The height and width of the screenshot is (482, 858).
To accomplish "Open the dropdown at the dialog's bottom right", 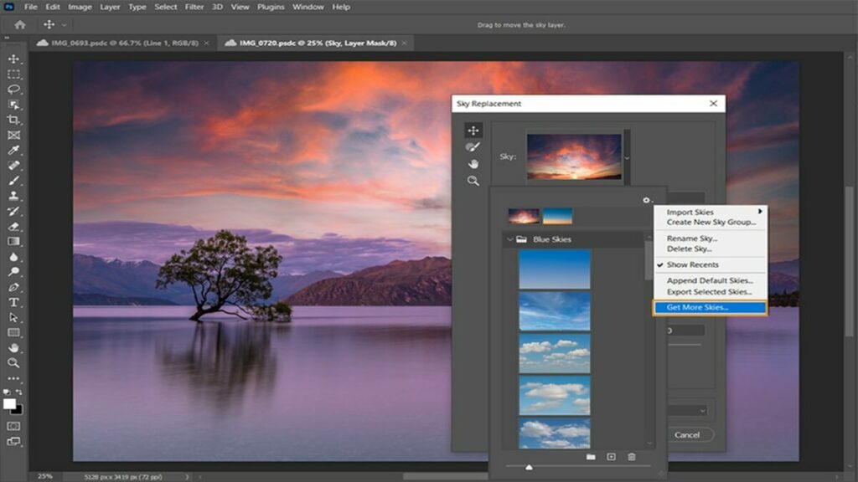I will [703, 413].
